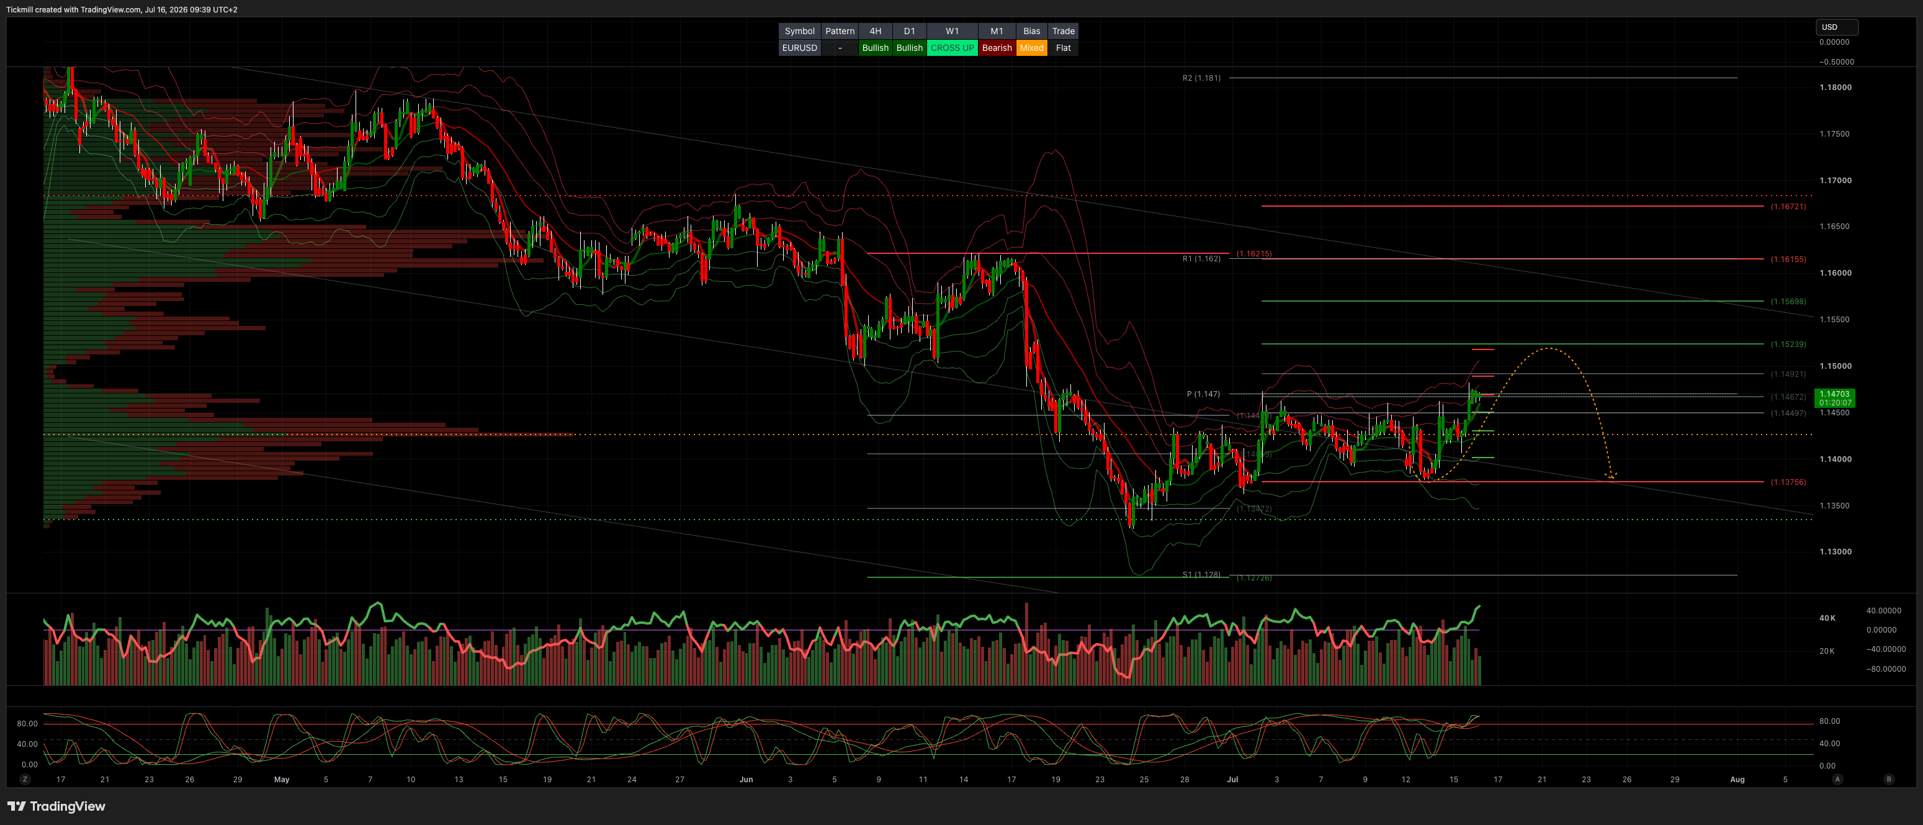This screenshot has height=825, width=1923.
Task: Click the Flat trade cell
Action: click(1063, 48)
